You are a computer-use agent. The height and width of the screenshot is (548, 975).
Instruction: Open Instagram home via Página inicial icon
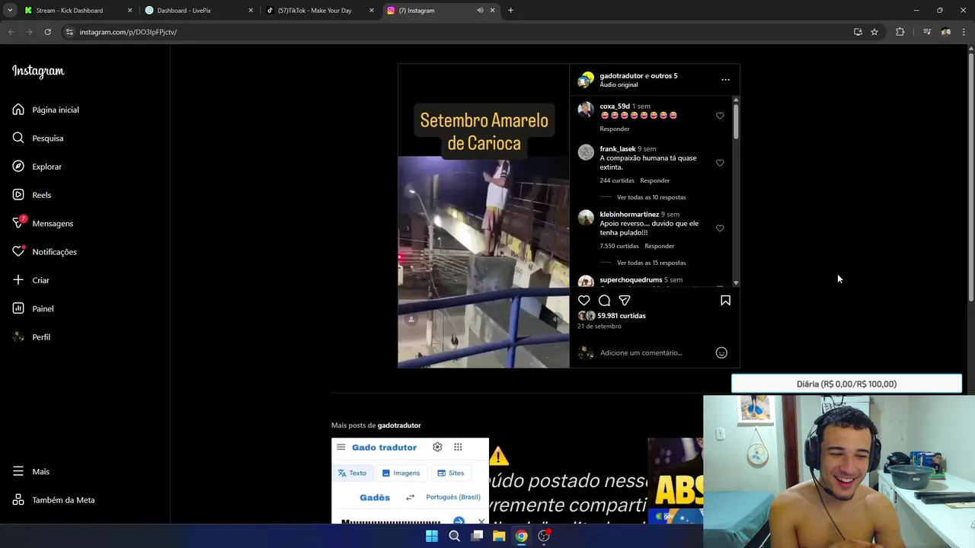pyautogui.click(x=18, y=110)
